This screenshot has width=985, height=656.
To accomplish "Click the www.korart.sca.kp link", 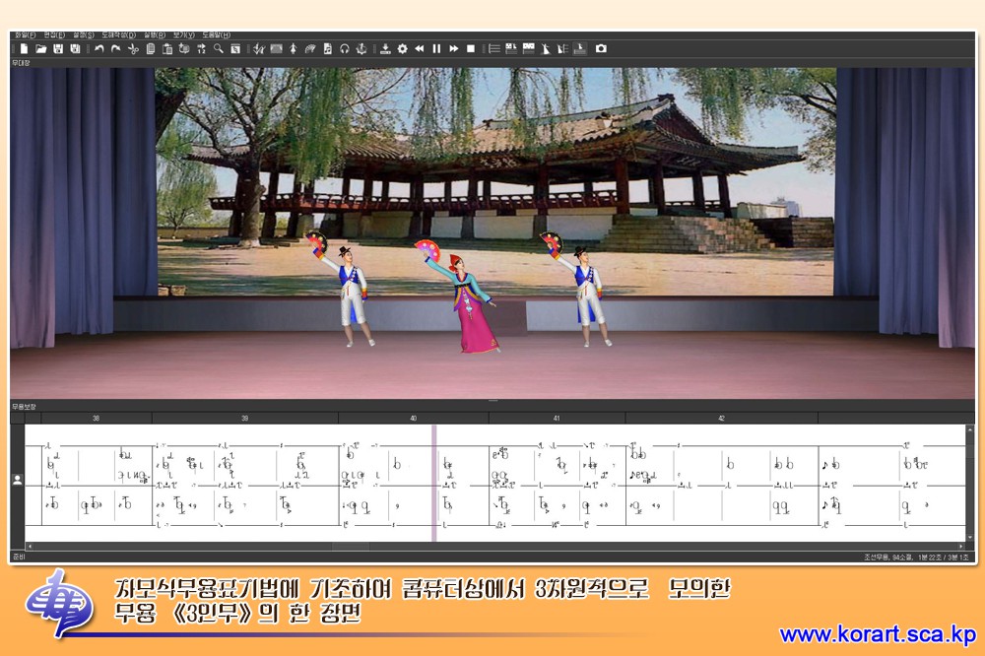I will (878, 634).
